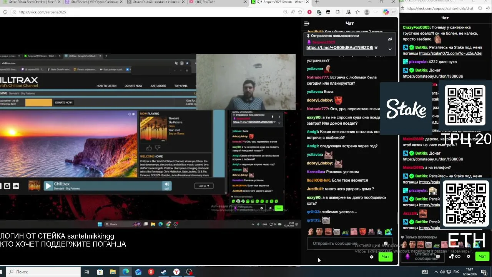Open Read aloud icon in the main address bar

tap(293, 12)
